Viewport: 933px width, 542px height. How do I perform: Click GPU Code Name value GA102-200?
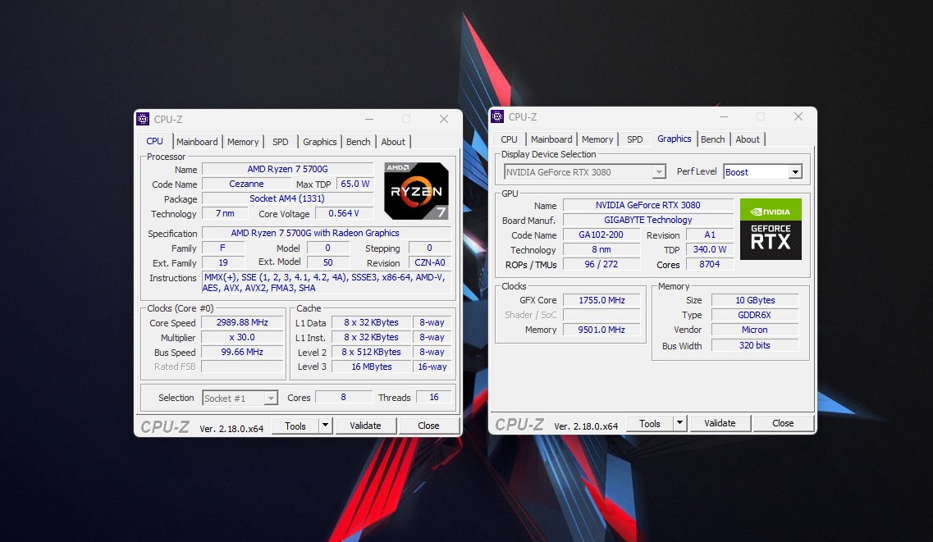(x=601, y=235)
